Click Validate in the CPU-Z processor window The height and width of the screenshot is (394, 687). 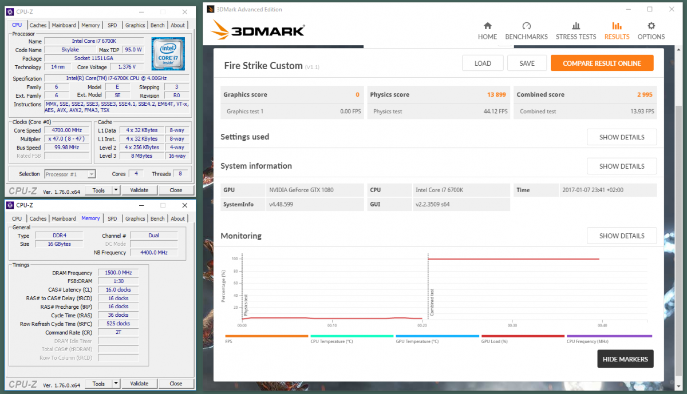tap(139, 190)
